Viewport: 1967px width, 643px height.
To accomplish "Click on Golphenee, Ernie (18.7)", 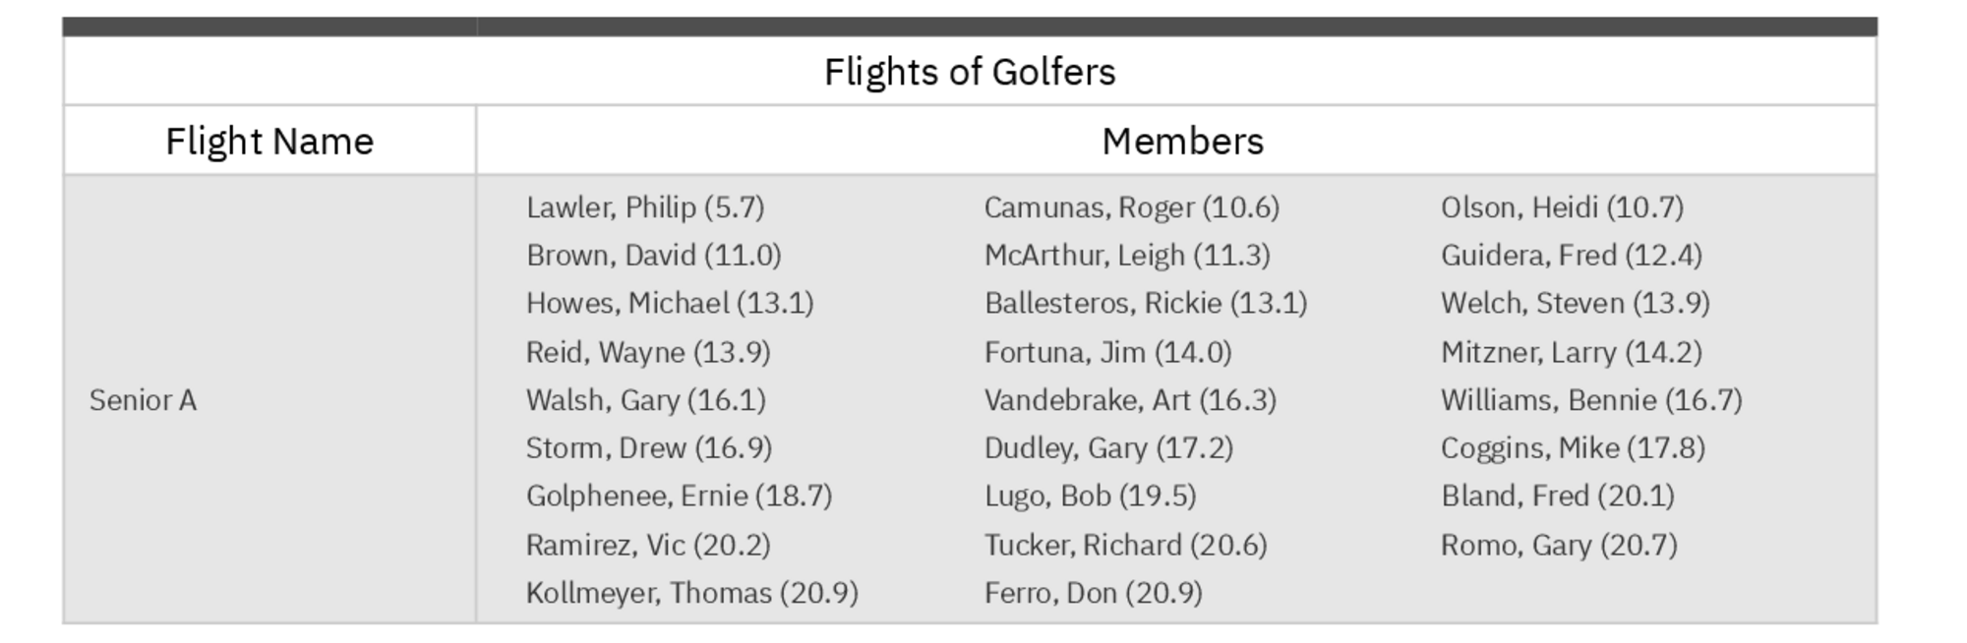I will [679, 496].
